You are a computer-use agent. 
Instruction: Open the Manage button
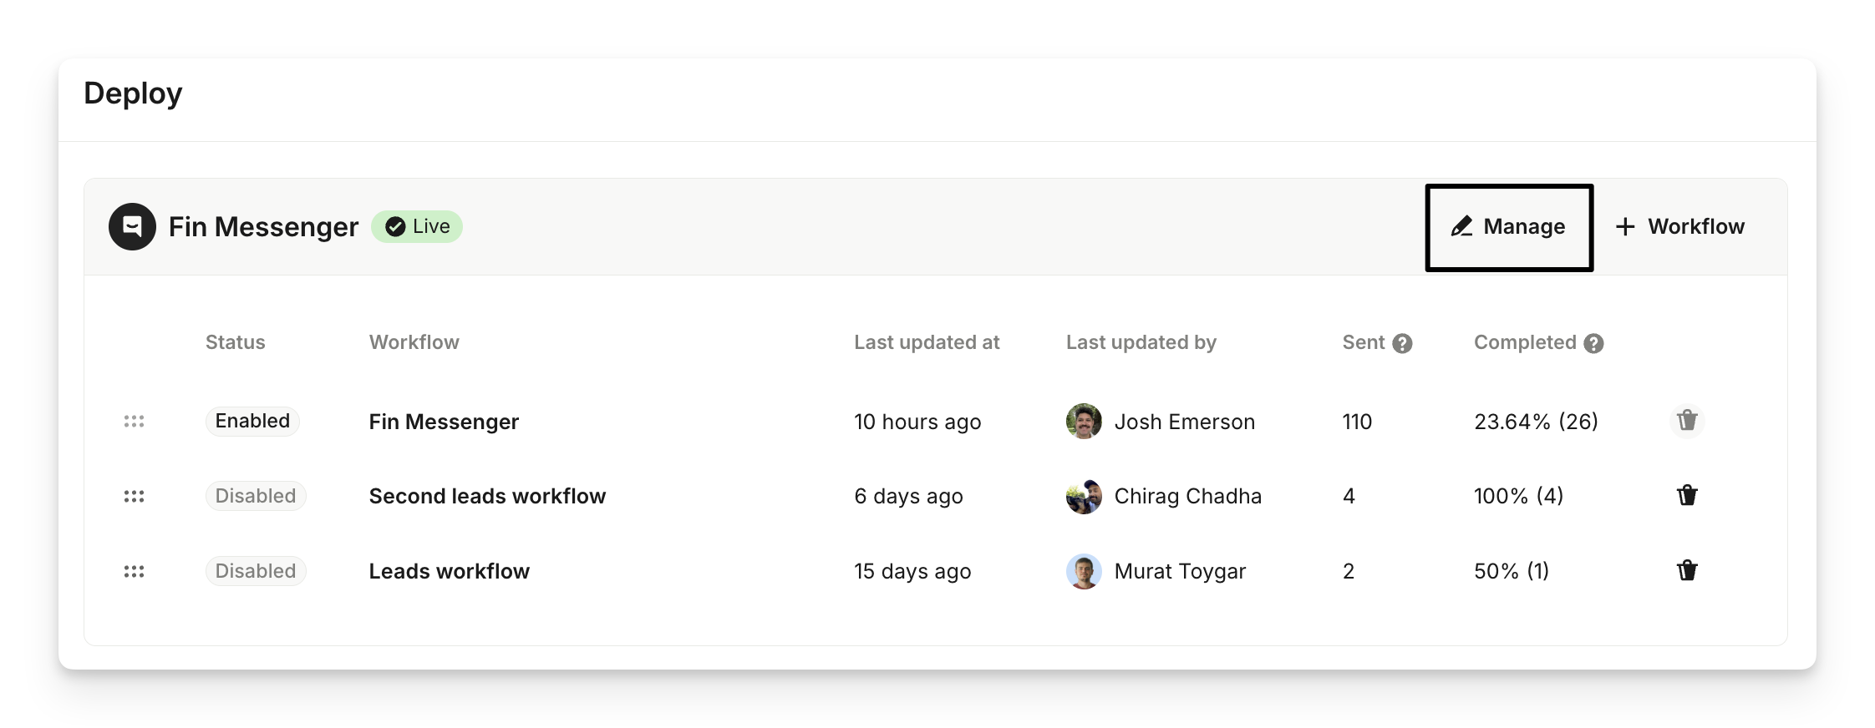click(x=1509, y=227)
